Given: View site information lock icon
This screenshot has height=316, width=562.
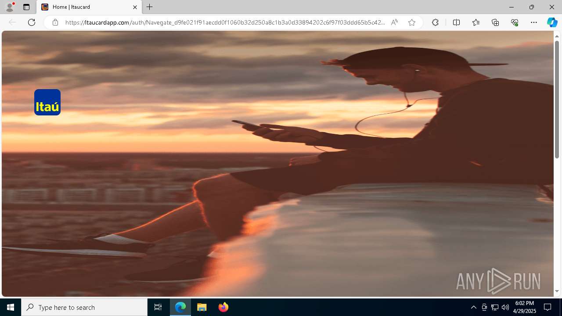Looking at the screenshot, I should tap(55, 22).
